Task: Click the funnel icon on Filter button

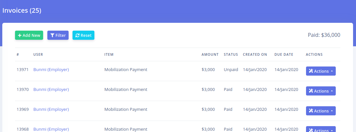Action: [x=52, y=36]
